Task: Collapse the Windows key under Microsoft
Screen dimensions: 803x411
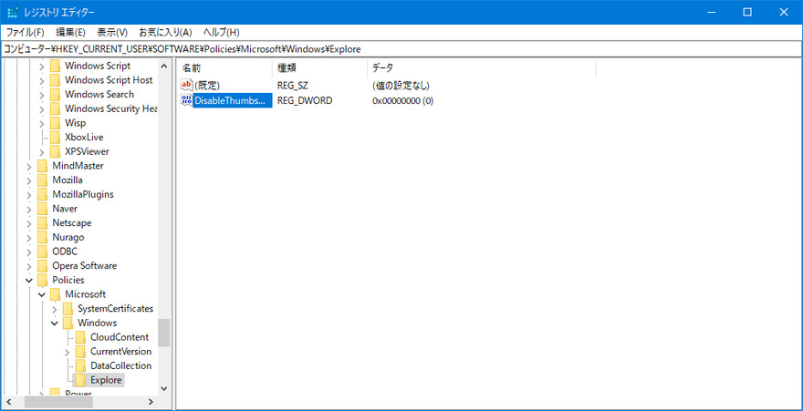Action: [x=55, y=324]
